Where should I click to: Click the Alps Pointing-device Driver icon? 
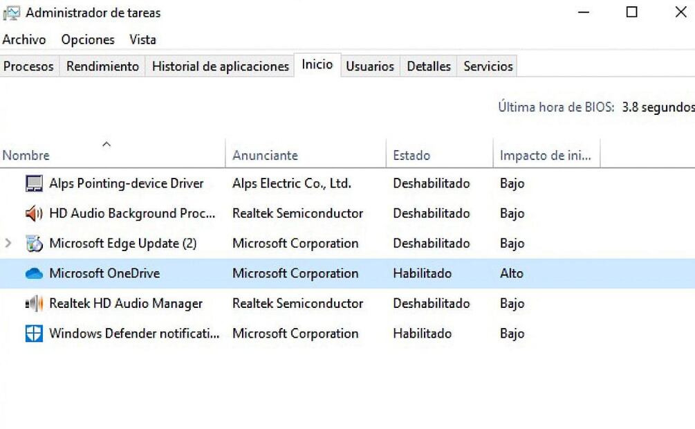point(34,183)
